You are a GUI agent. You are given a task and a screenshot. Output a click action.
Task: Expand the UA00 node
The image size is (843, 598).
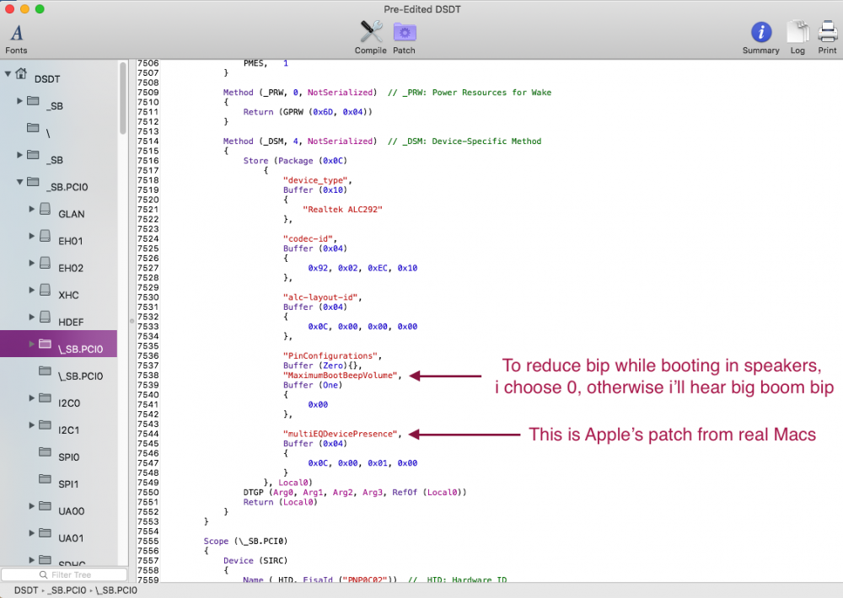pyautogui.click(x=32, y=505)
